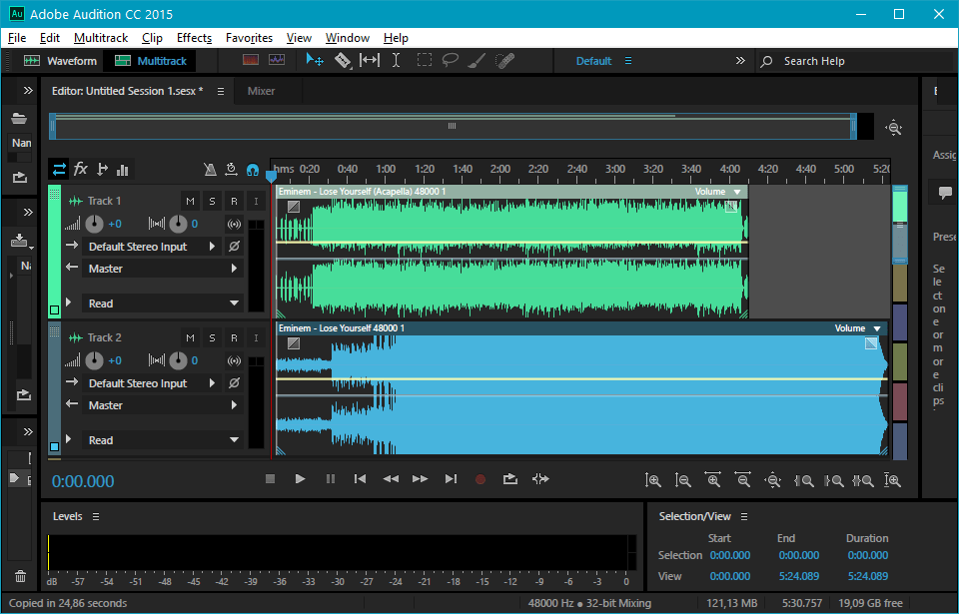Mute Track 1

coord(190,202)
